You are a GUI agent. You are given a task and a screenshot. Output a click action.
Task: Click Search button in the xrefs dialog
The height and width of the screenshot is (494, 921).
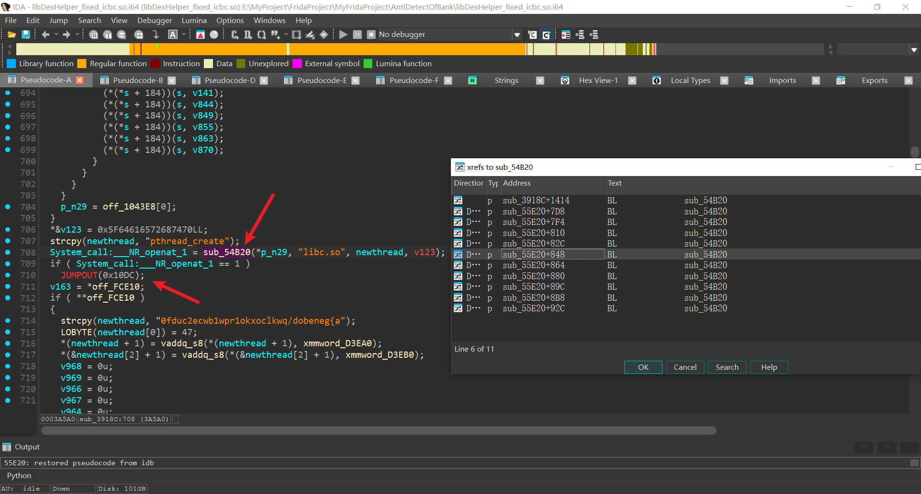point(727,367)
